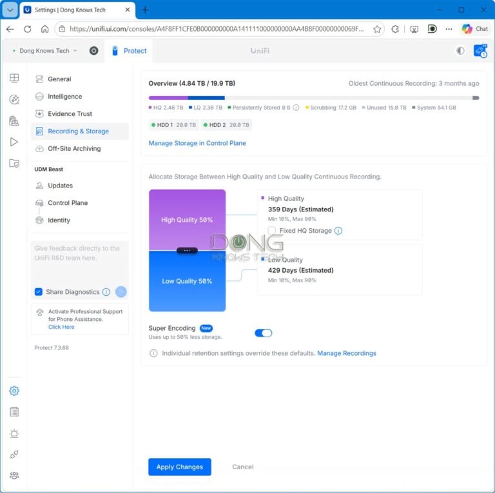Open Manage Storage in Control Plane link
495x493 pixels.
tap(197, 143)
